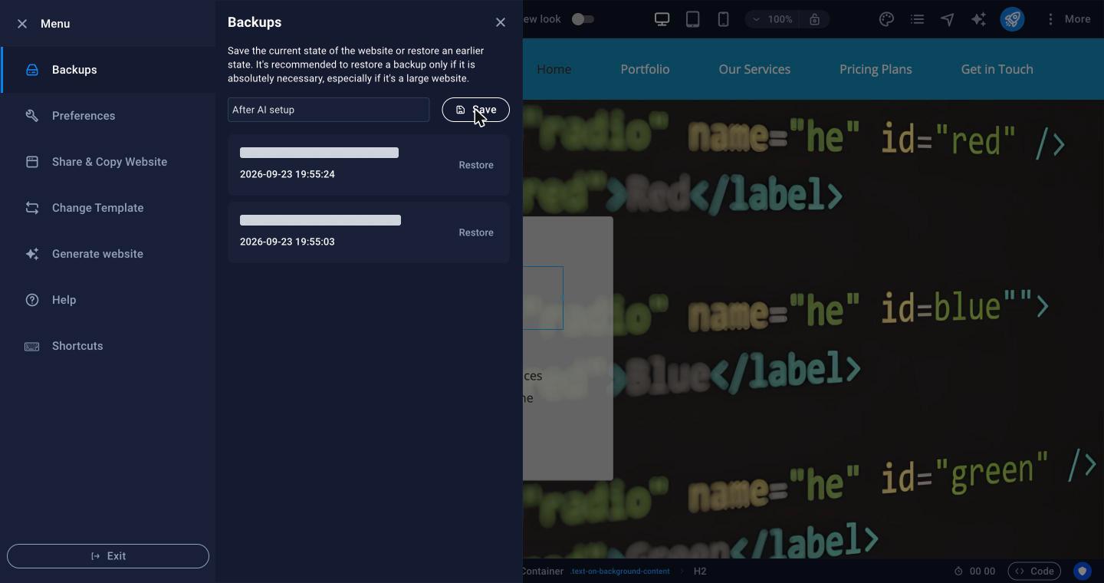The width and height of the screenshot is (1104, 583).
Task: Click the 00 00 timer
Action: point(974,571)
